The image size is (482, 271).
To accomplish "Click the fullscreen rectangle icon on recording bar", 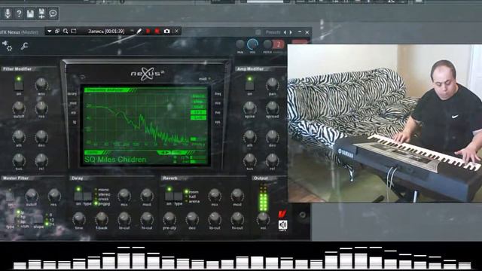I will coord(74,31).
